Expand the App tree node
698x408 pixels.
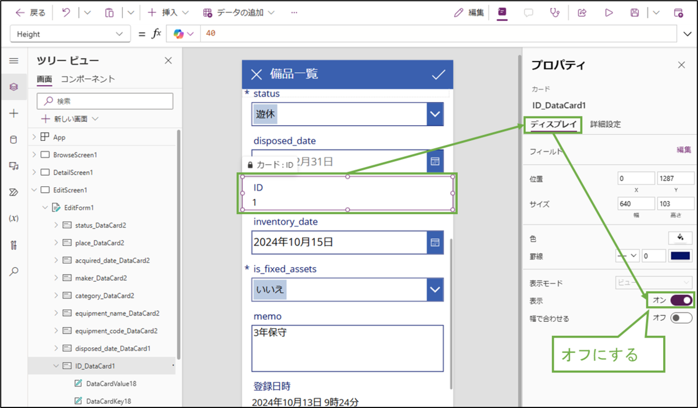(x=34, y=137)
